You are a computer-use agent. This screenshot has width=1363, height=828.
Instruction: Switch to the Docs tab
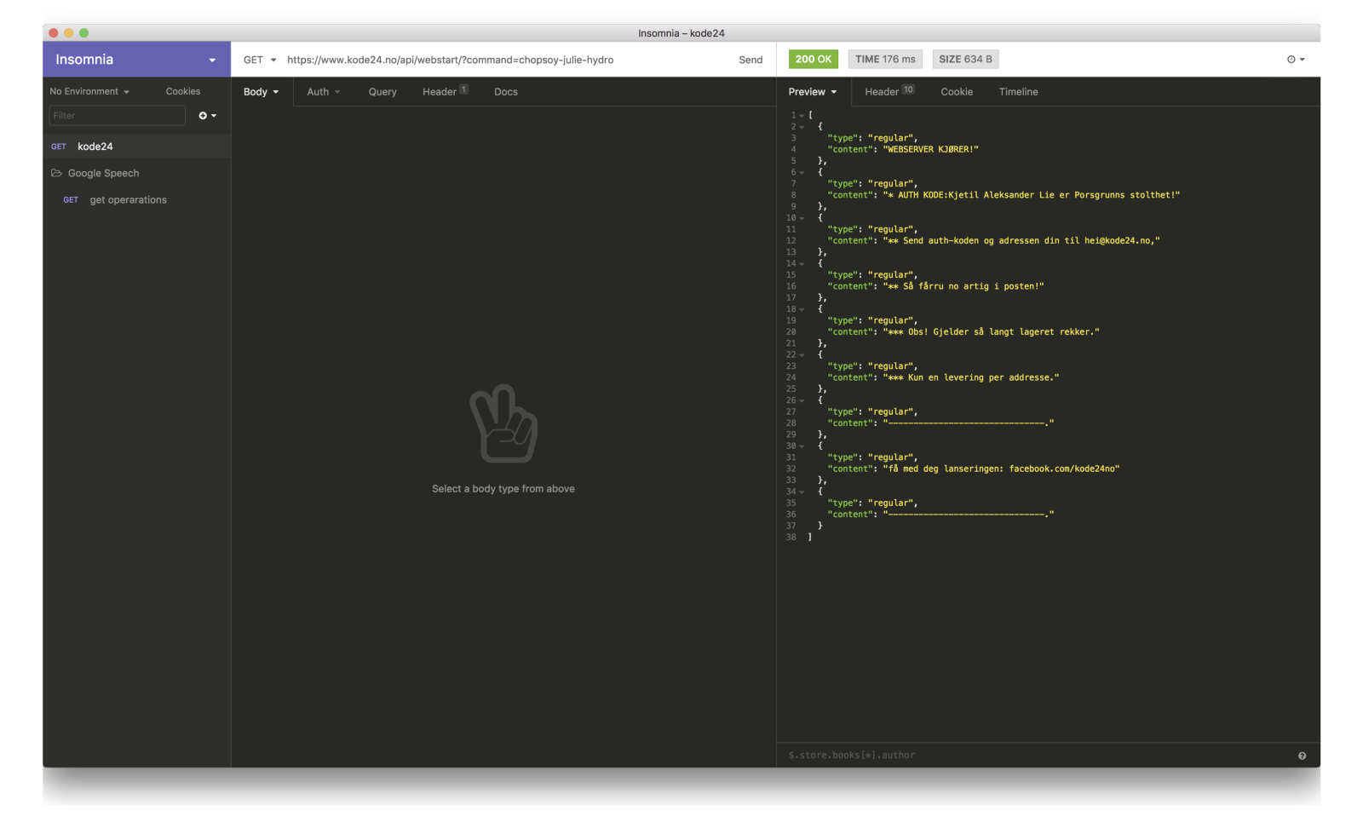506,92
